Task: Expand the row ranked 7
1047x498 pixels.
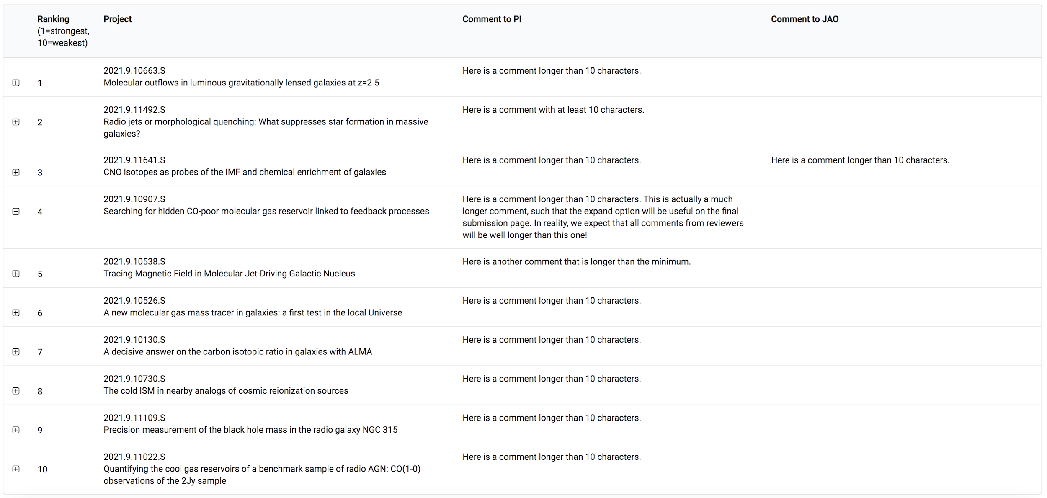Action: [x=16, y=352]
